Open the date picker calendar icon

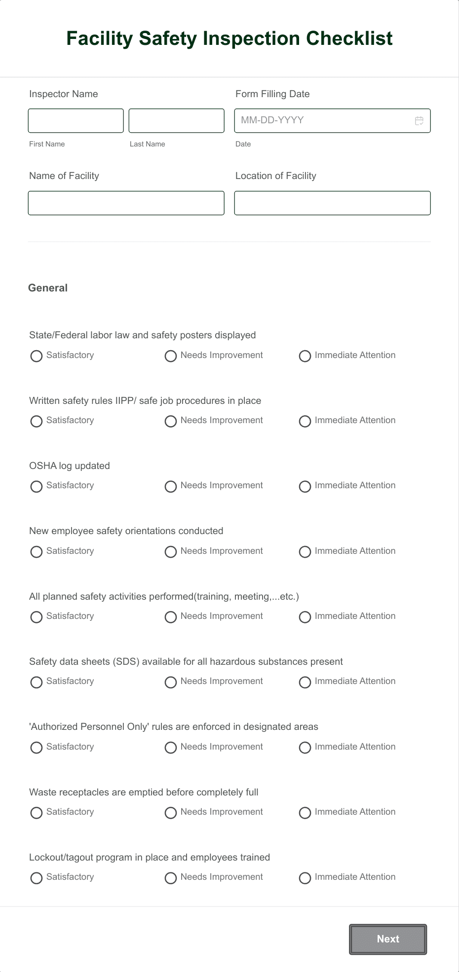click(419, 120)
